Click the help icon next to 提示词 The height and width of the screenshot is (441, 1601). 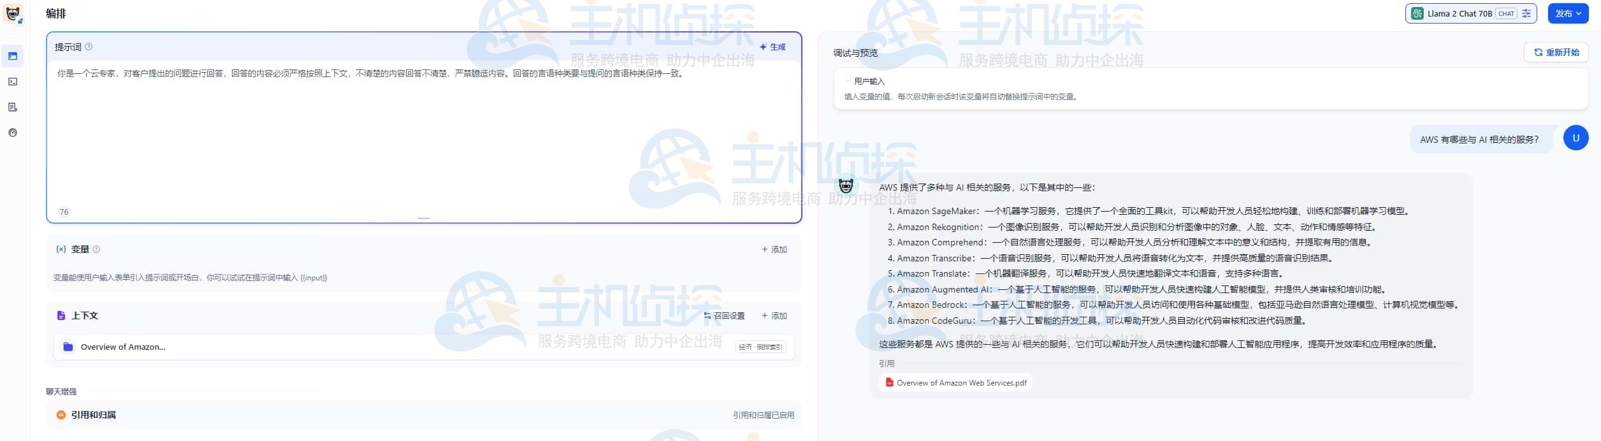[x=89, y=47]
